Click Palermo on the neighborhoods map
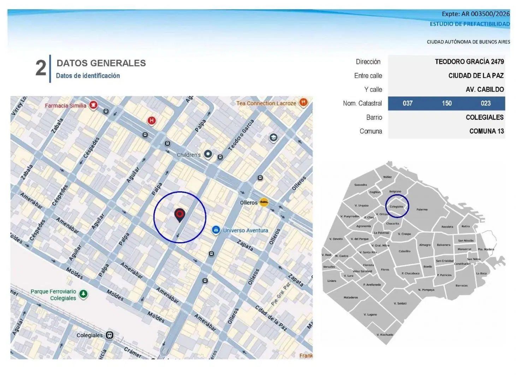The width and height of the screenshot is (516, 381). tap(422, 210)
